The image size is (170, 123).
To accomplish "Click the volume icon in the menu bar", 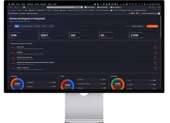I will [118, 4].
